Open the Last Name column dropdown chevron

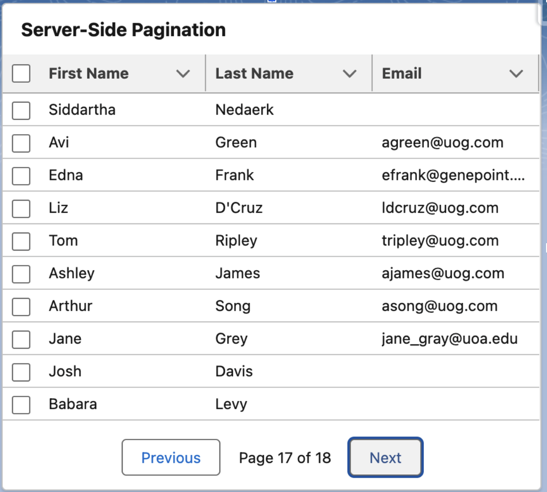point(349,73)
